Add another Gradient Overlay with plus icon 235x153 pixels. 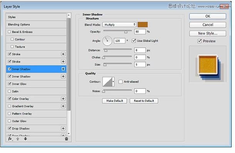63,106
